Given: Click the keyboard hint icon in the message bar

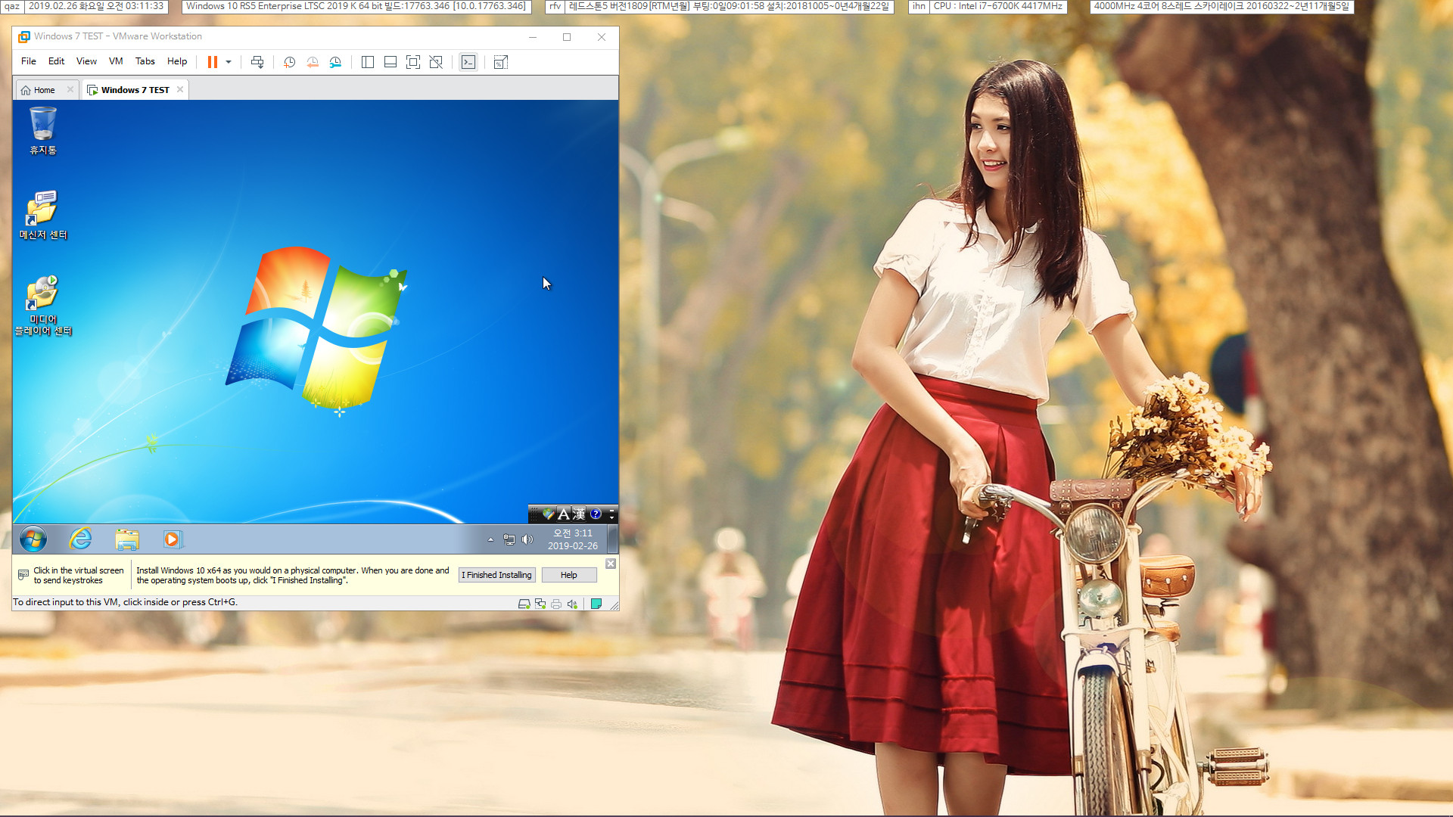Looking at the screenshot, I should pos(23,575).
